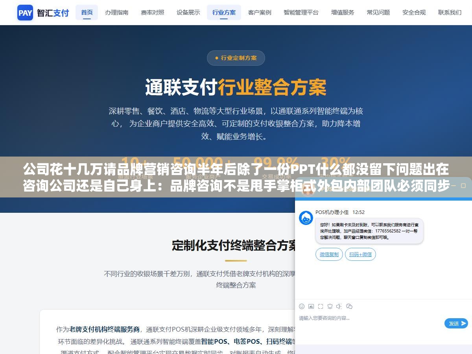This screenshot has width=472, height=354.
Task: Open the 办理指南 menu item
Action: pos(116,12)
